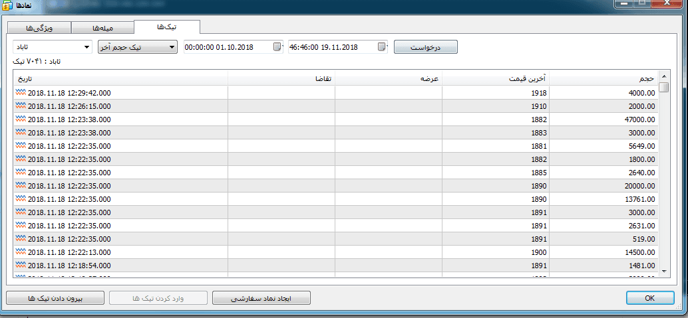Click tick icon in 12:29:42 row
Viewport: 688px width, 318px height.
pos(21,93)
